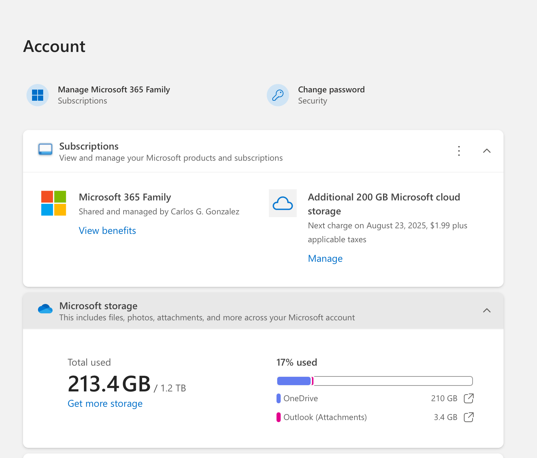
Task: Open the Change password shortcut
Action: pyautogui.click(x=316, y=95)
